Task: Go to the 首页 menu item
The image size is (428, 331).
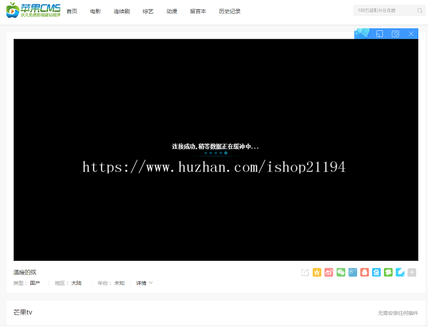Action: (x=72, y=11)
